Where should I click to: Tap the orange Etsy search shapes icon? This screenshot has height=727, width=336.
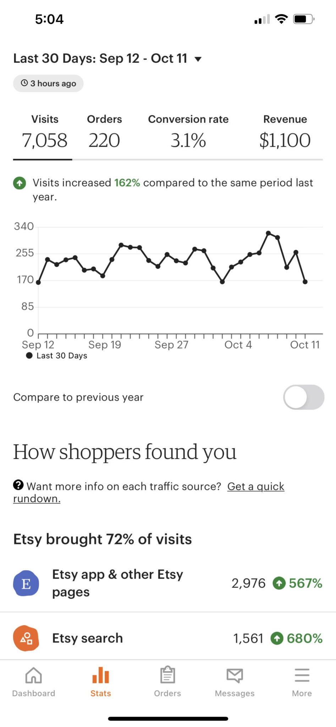(x=26, y=638)
